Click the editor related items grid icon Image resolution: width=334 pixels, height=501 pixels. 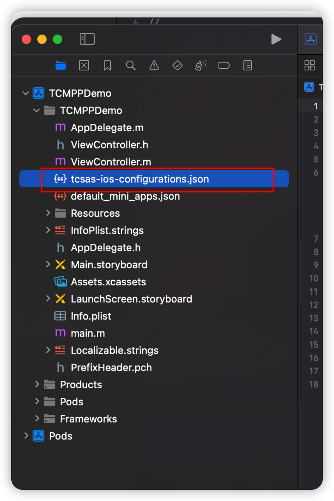pyautogui.click(x=309, y=66)
